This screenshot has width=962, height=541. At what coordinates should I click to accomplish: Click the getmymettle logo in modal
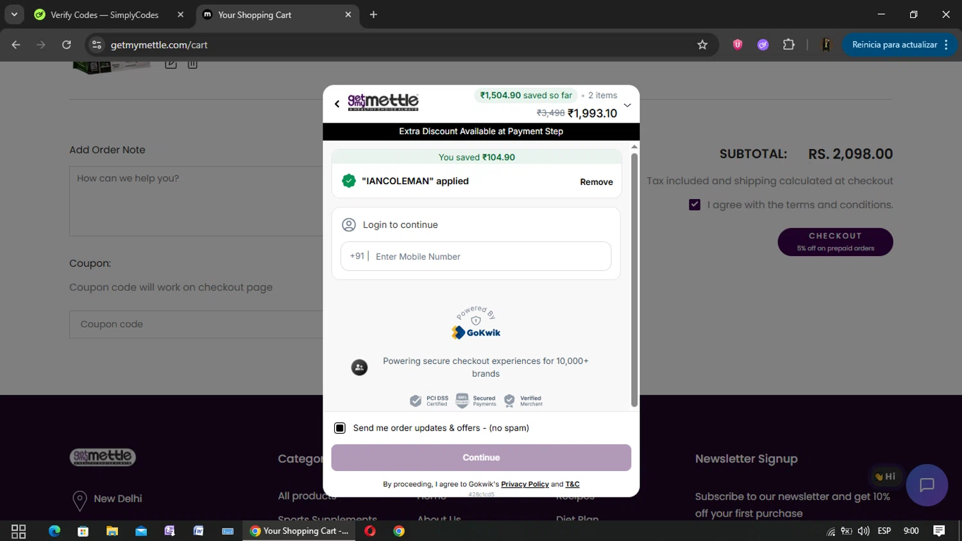click(383, 102)
